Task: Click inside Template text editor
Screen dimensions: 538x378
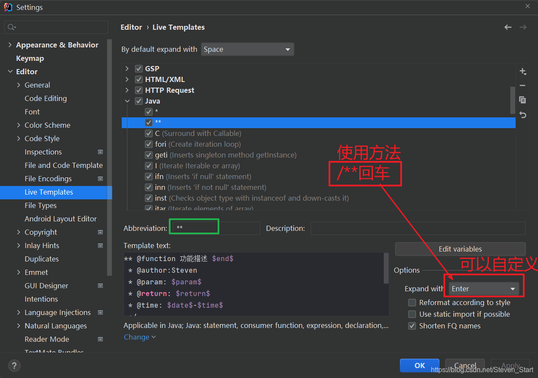Action: click(253, 284)
